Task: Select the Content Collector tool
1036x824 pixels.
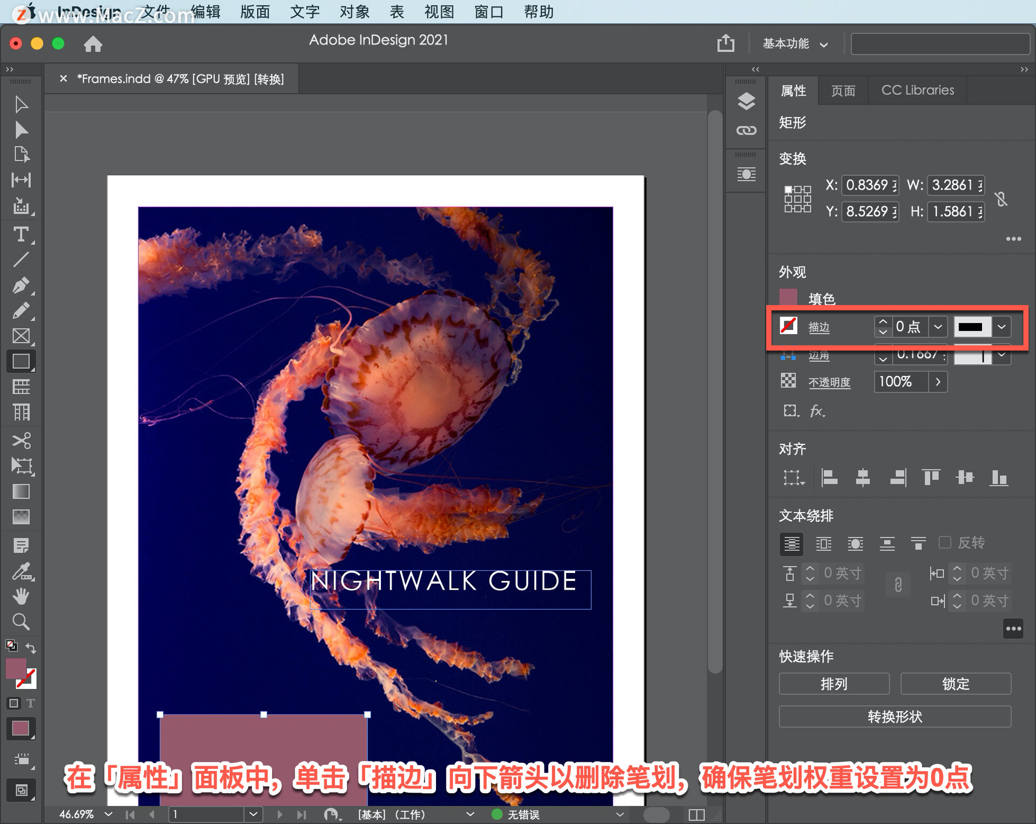Action: (x=21, y=206)
